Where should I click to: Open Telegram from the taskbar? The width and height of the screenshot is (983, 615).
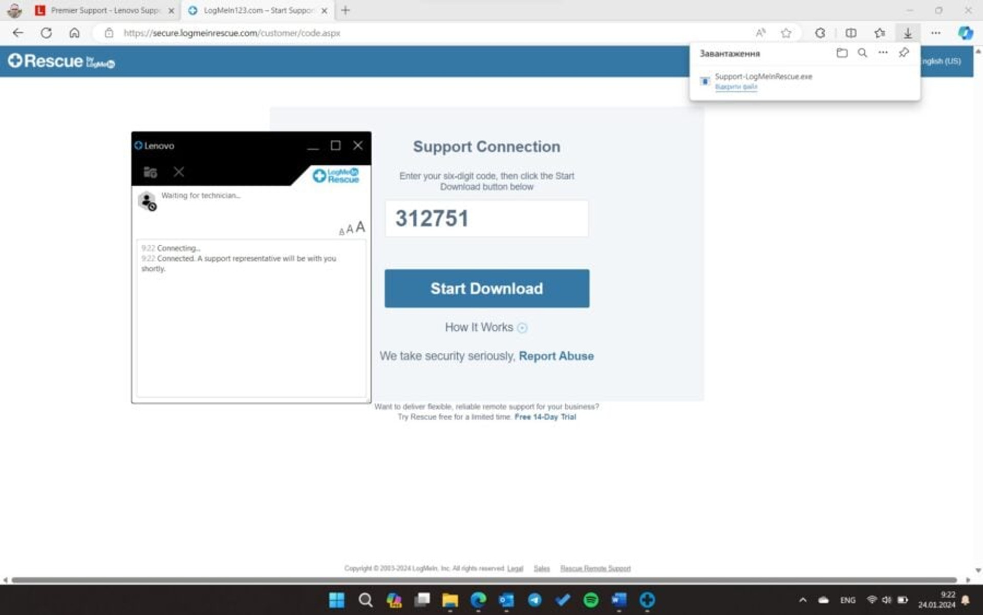pyautogui.click(x=535, y=600)
